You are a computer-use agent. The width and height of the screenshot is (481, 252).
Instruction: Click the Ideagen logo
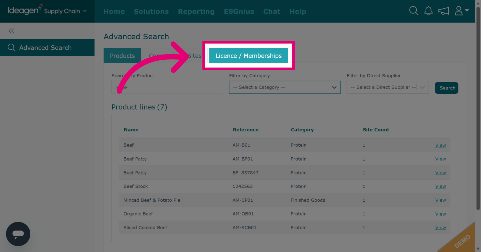25,10
